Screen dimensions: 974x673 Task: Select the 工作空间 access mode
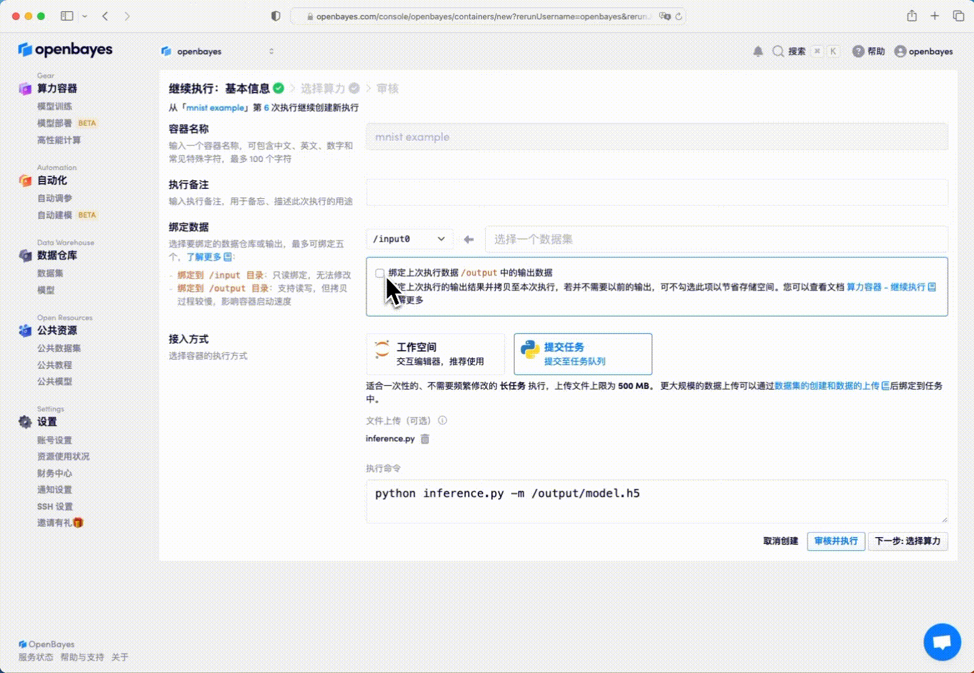pyautogui.click(x=435, y=353)
